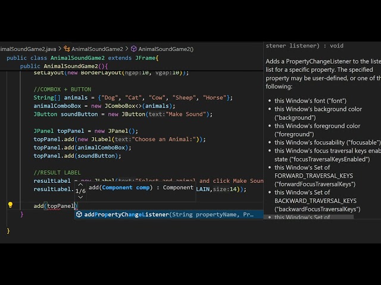The height and width of the screenshot is (285, 381).
Task: Open the AnimalSoundGame2() constructor breadcrumb
Action: pyautogui.click(x=166, y=49)
